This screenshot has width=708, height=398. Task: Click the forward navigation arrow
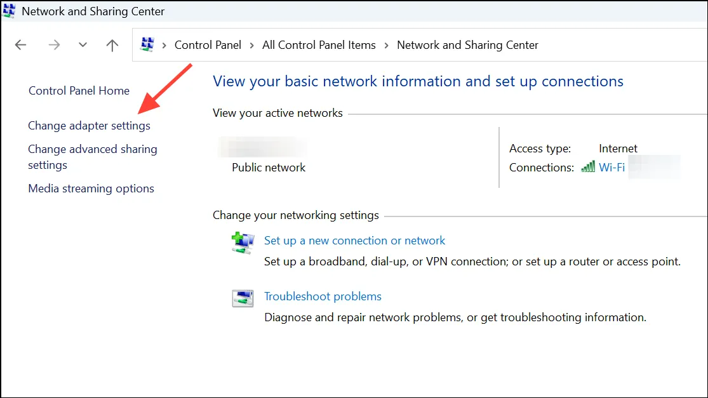click(54, 44)
